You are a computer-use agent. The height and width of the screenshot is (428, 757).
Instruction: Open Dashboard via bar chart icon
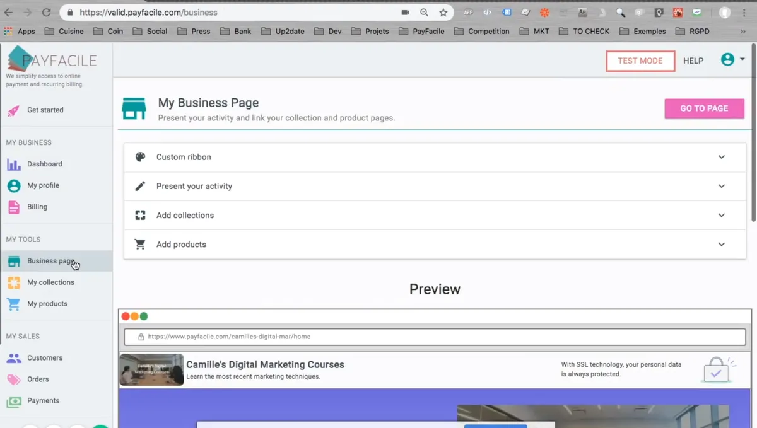point(13,165)
